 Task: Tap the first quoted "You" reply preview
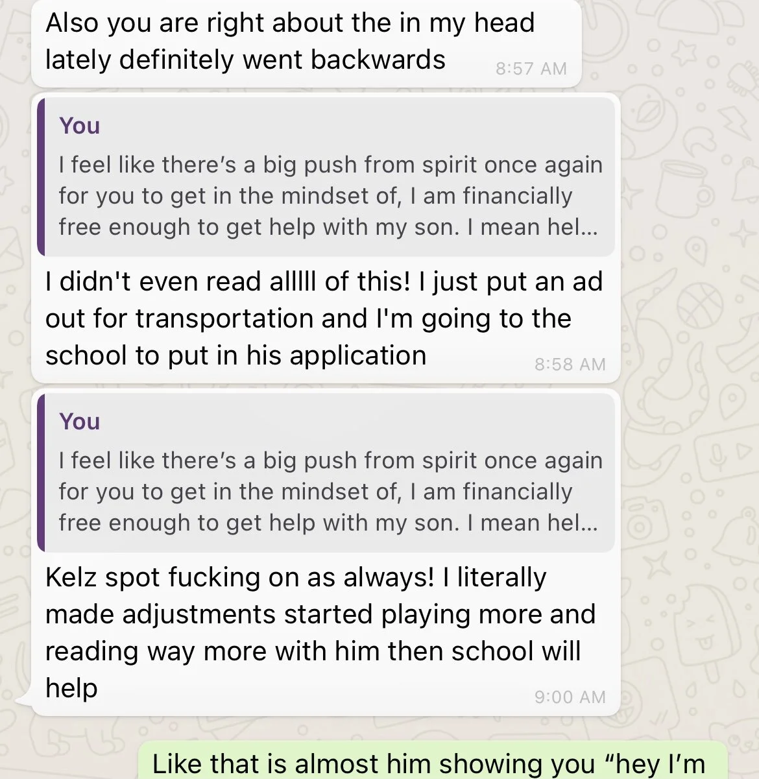326,176
